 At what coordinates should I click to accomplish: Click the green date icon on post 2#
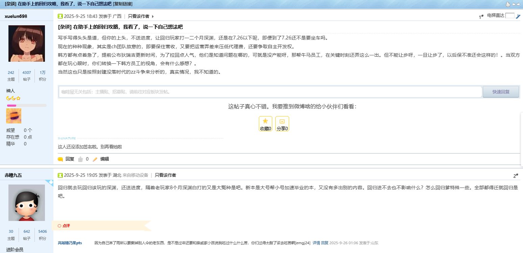click(60, 175)
